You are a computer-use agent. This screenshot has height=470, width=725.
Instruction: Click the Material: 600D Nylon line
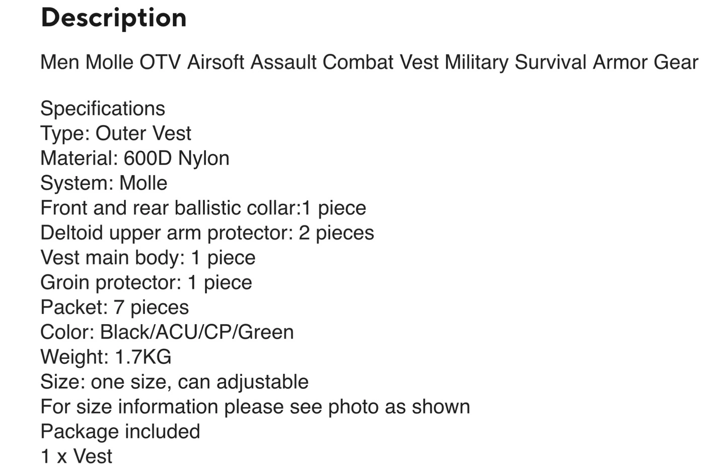135,159
